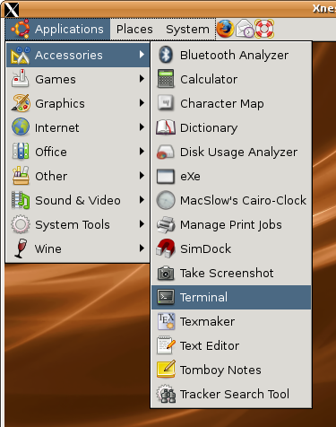Click the Internet globe icon
The width and height of the screenshot is (336, 427).
[21, 126]
